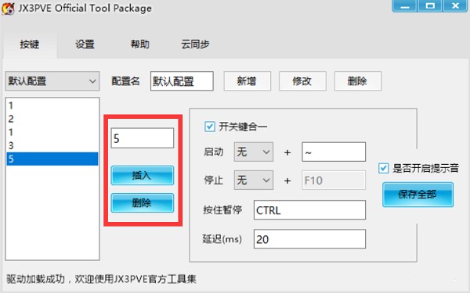470x293 pixels.
Task: Open the 设置 tab
Action: point(85,45)
